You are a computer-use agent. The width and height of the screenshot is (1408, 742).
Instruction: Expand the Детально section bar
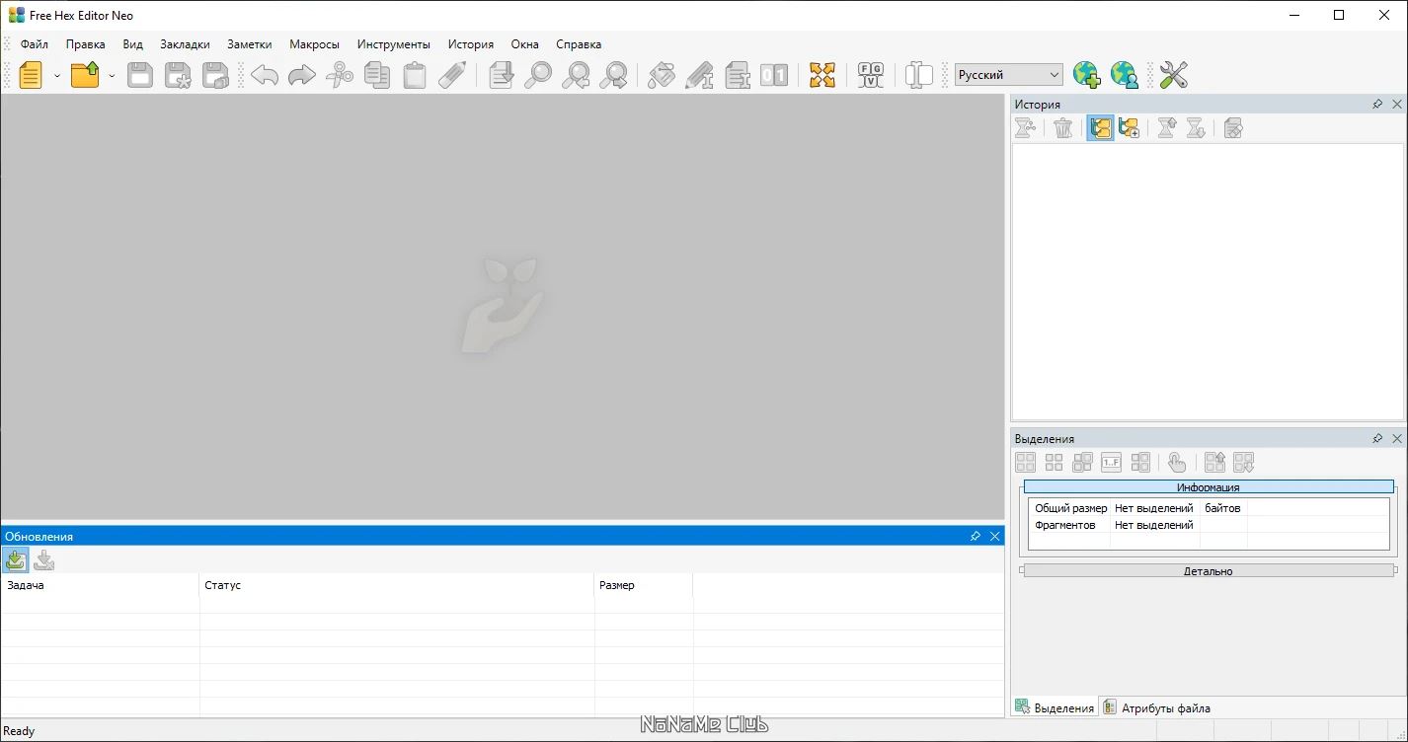(x=1209, y=570)
